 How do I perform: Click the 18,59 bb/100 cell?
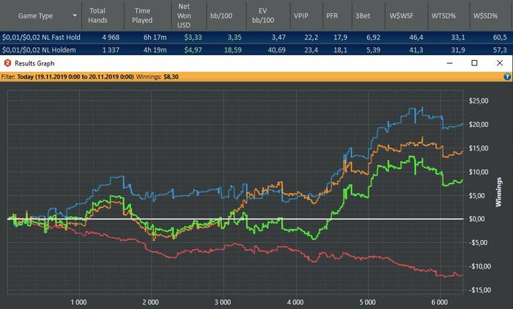click(232, 50)
